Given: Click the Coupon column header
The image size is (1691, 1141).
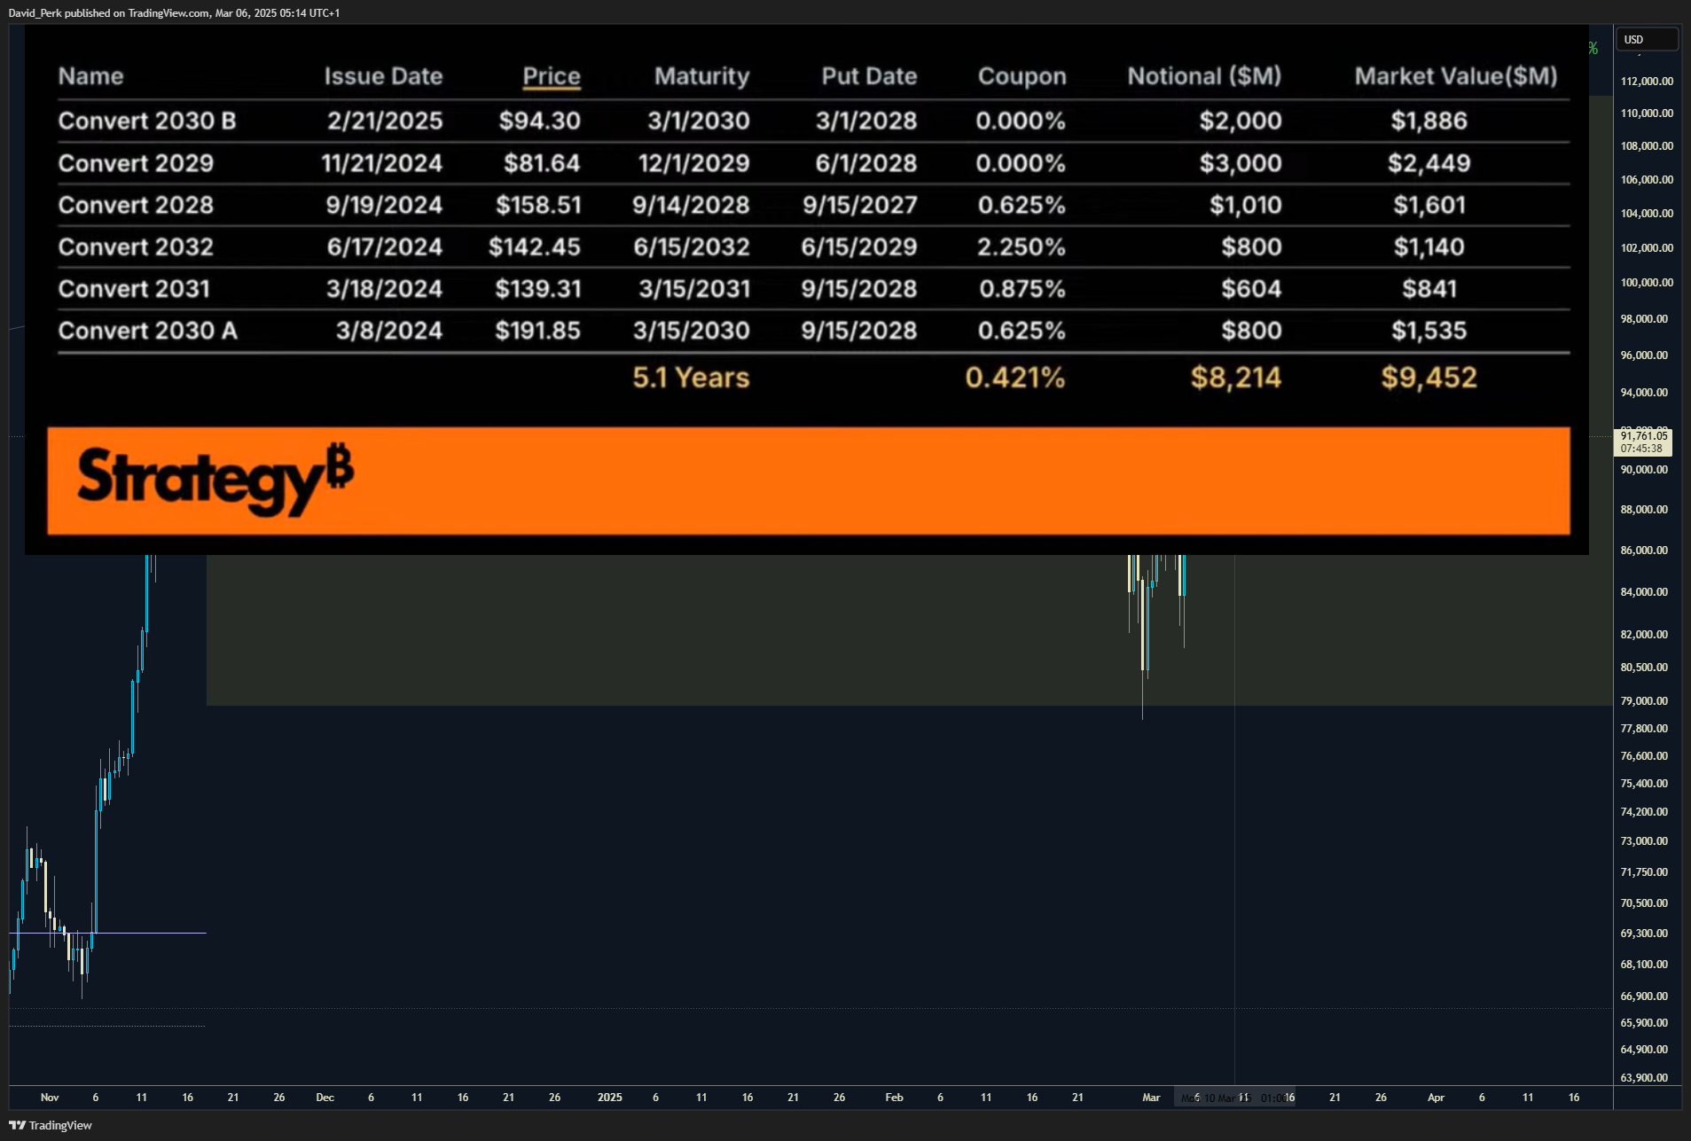Looking at the screenshot, I should (x=1022, y=76).
